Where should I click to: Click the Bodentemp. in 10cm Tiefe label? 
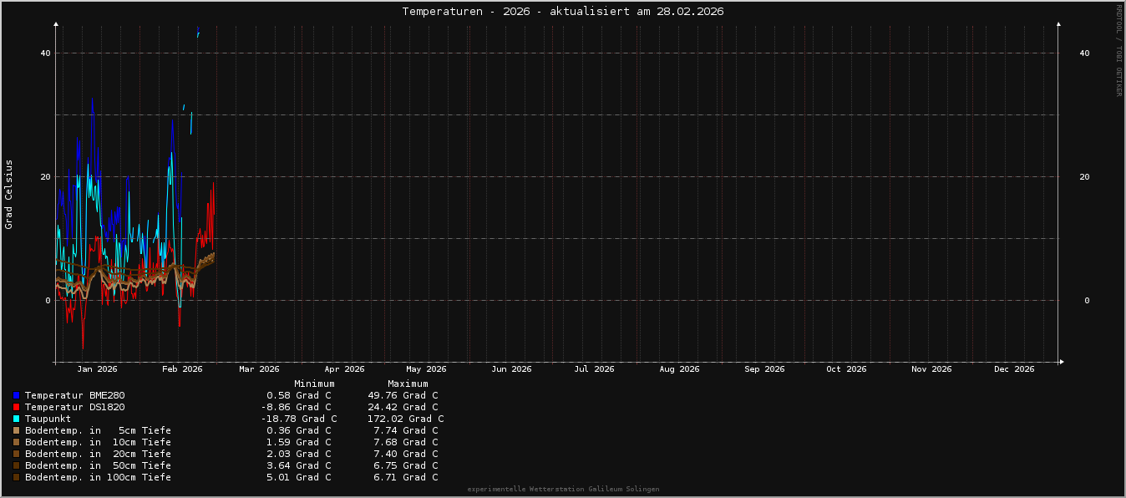point(98,442)
